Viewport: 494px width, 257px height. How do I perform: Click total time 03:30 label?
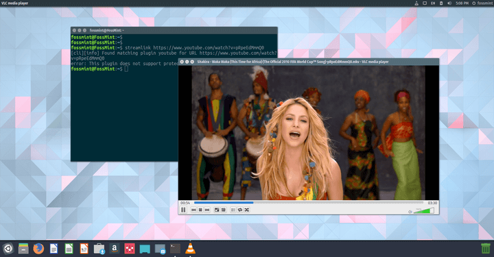coord(432,203)
